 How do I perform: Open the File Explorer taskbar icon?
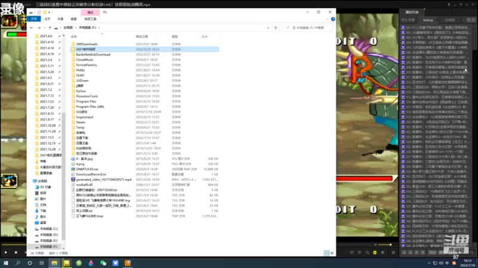coord(54,263)
